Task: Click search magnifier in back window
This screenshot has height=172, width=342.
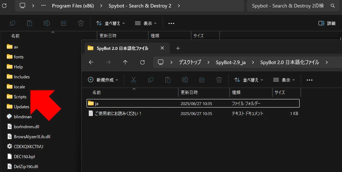Action: click(333, 6)
